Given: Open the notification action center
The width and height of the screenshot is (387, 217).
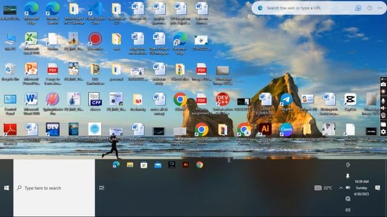Looking at the screenshot, I should click(377, 188).
